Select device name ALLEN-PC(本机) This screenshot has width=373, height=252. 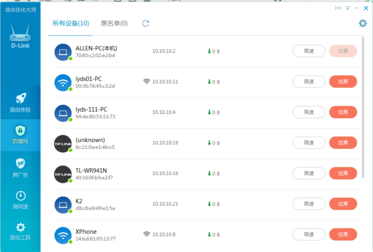tap(96, 48)
